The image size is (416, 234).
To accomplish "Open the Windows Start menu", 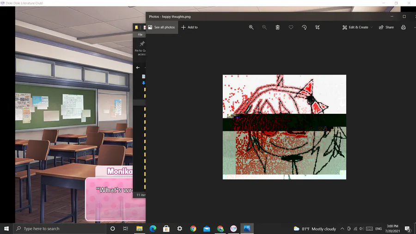I will pyautogui.click(x=6, y=228).
